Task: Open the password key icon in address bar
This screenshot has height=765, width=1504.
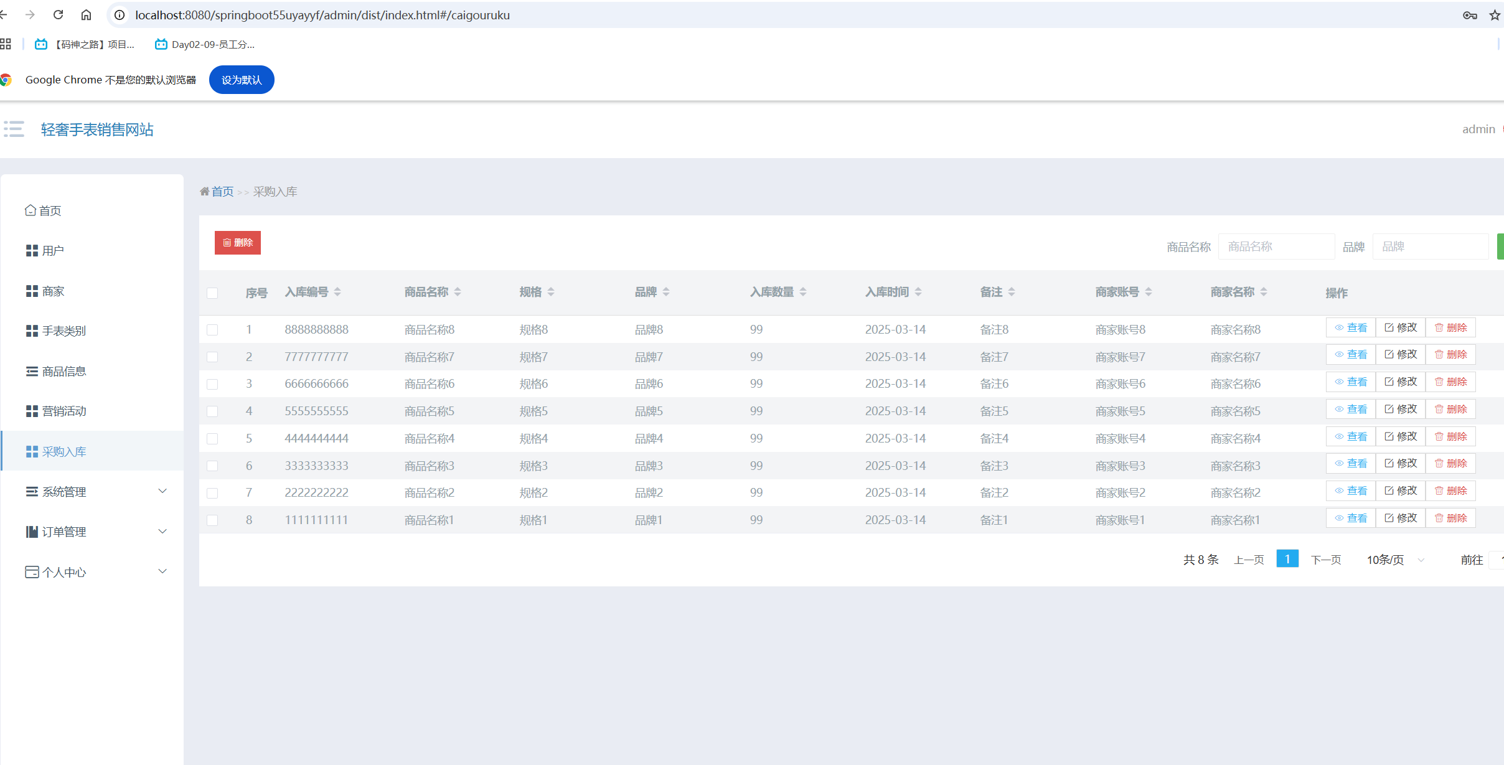Action: coord(1470,16)
